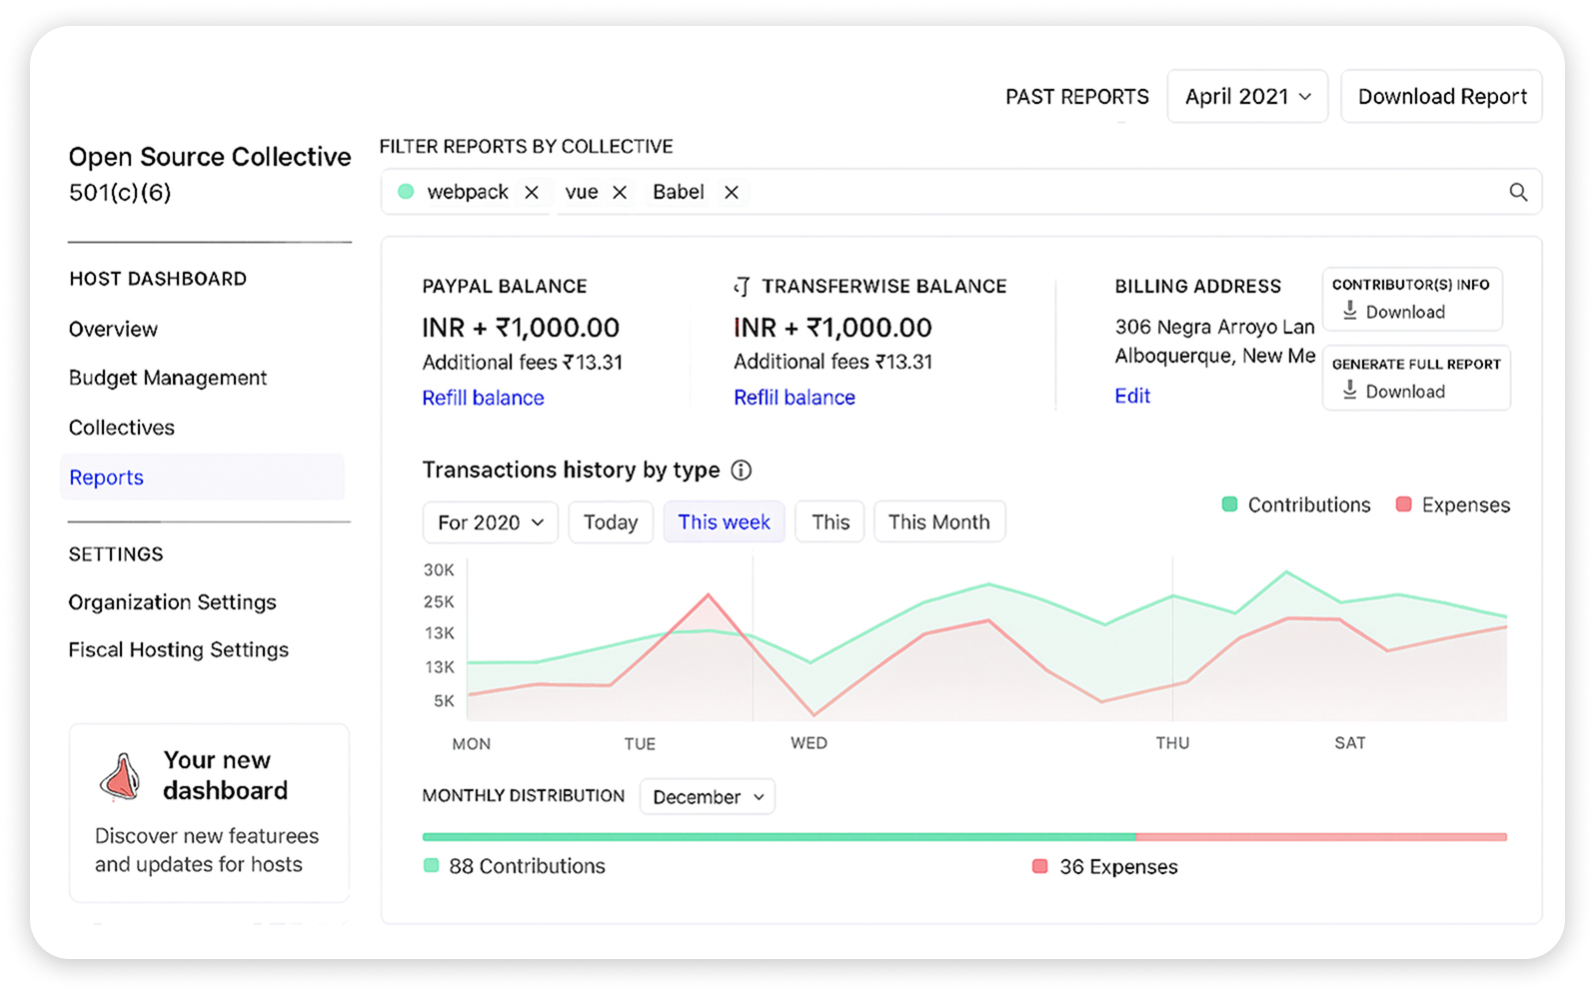The height and width of the screenshot is (993, 1595).
Task: Click the Download Report button
Action: (x=1441, y=97)
